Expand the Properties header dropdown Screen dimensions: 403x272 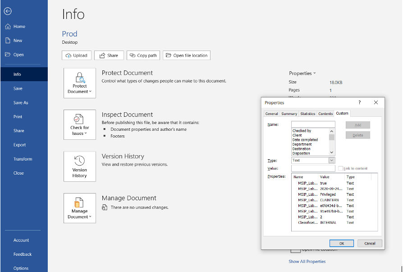click(302, 73)
